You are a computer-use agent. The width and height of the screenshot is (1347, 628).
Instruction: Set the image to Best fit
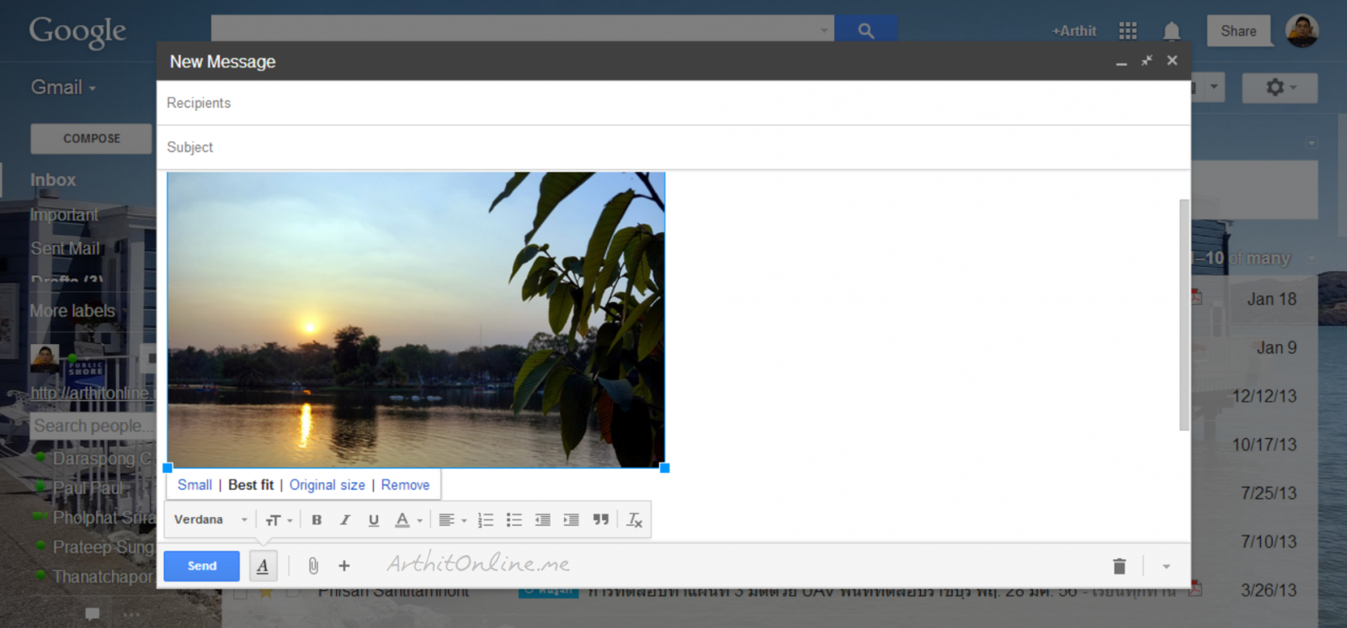pyautogui.click(x=251, y=485)
